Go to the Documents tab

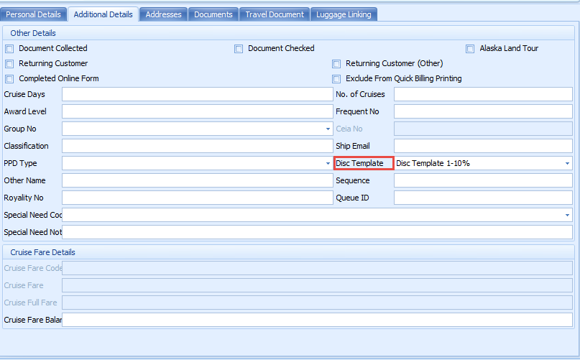[213, 14]
